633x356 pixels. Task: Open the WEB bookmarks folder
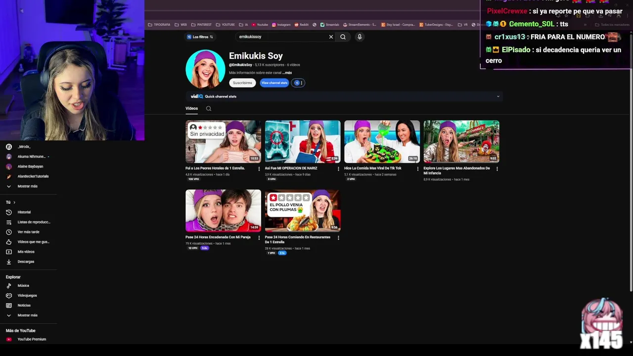click(x=181, y=25)
